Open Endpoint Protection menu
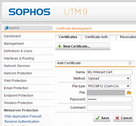This screenshot has height=126, width=136. [x=27, y=96]
